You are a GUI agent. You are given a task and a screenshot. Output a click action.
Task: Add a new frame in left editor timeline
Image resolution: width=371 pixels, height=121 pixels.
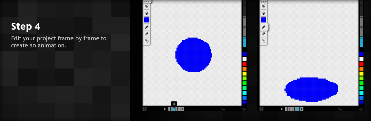click(182, 109)
